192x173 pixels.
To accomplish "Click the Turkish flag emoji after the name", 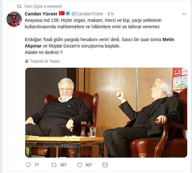I will point(62,13).
